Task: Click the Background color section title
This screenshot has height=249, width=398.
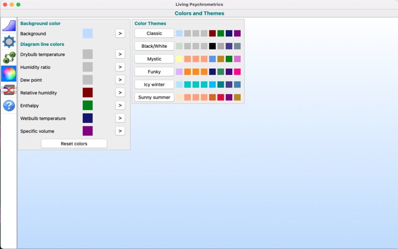Action: pos(40,23)
